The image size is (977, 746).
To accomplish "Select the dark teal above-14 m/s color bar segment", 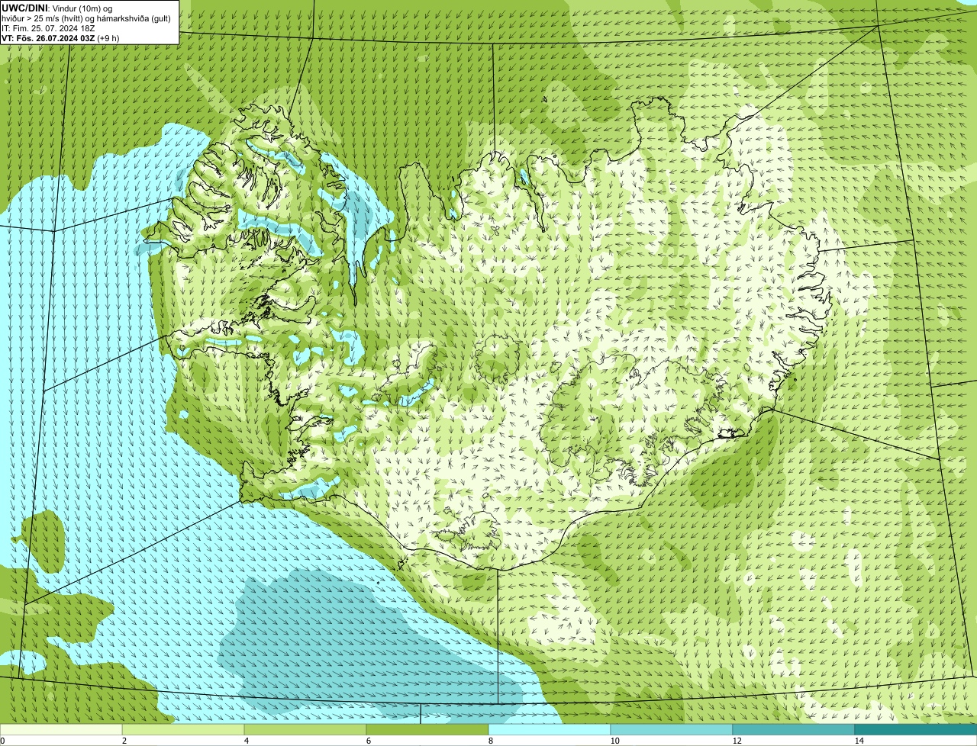I will click(916, 730).
